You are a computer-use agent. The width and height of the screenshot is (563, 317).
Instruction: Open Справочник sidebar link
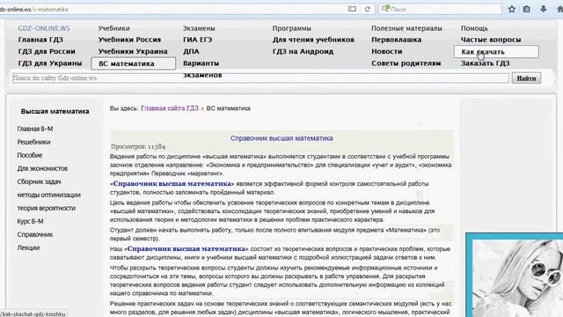click(x=35, y=235)
